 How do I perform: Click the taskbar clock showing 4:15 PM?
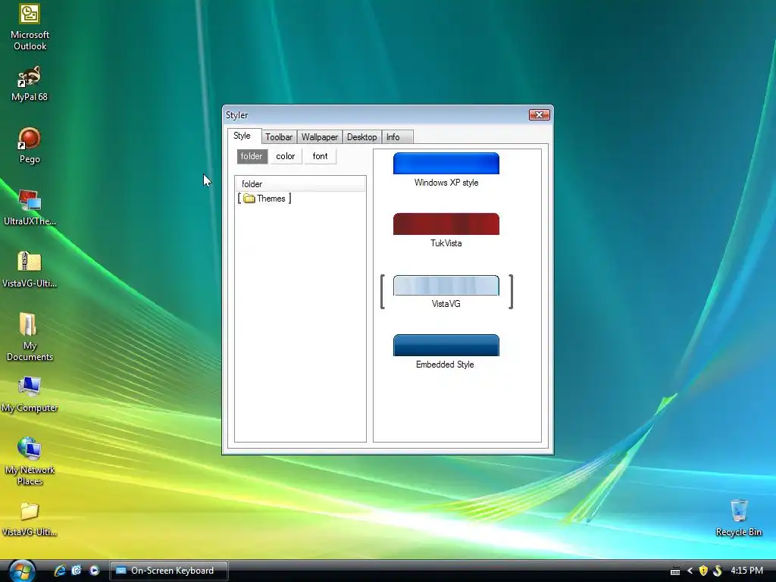(x=746, y=571)
